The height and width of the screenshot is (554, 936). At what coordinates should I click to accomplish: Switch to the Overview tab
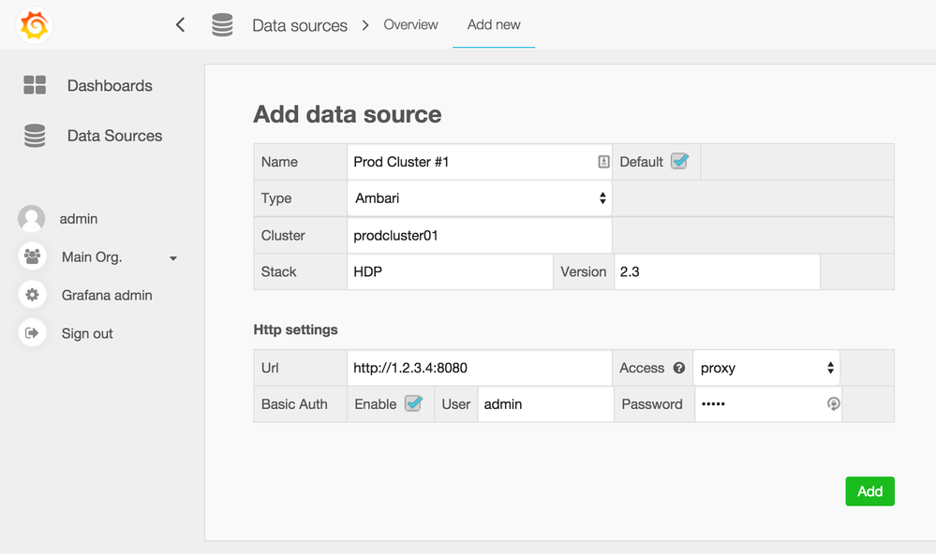pyautogui.click(x=410, y=24)
